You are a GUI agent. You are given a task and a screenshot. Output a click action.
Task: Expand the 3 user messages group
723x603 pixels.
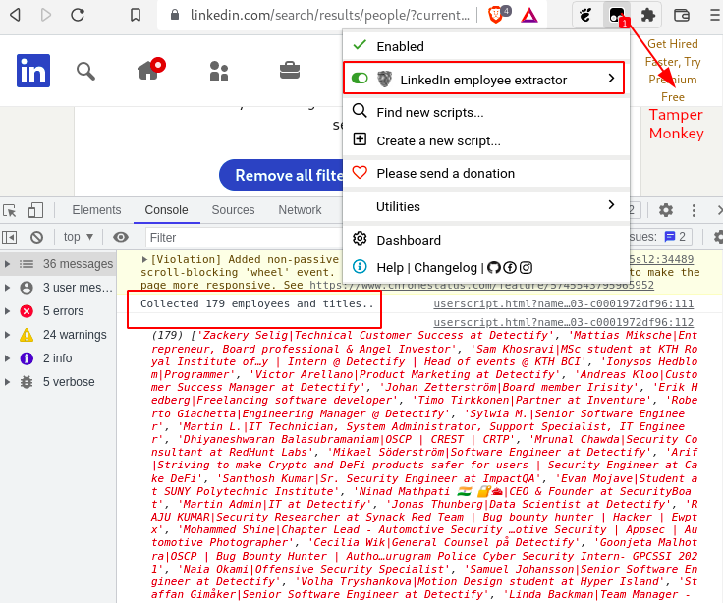point(8,288)
